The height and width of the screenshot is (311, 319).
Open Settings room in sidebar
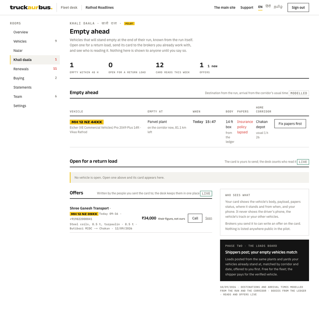(35, 106)
